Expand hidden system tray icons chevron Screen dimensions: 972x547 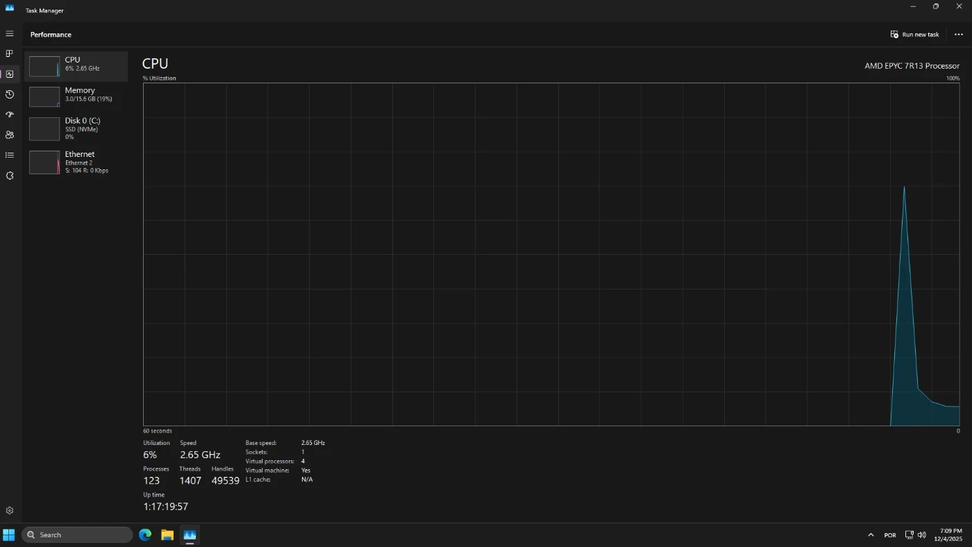click(x=871, y=535)
